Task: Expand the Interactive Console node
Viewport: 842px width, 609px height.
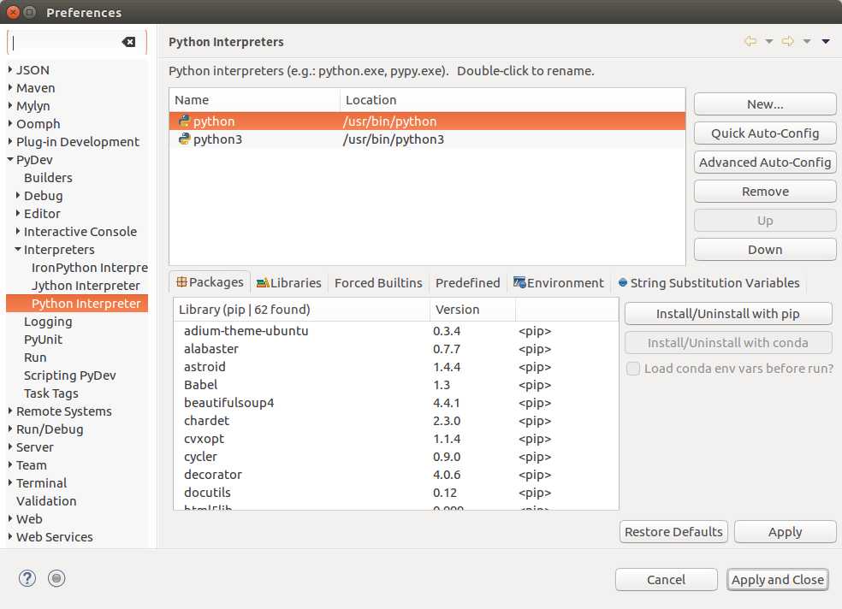Action: click(x=18, y=231)
